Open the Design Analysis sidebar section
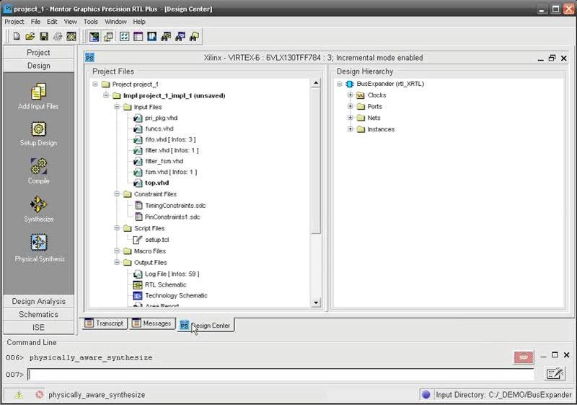577x405 pixels. click(x=39, y=301)
